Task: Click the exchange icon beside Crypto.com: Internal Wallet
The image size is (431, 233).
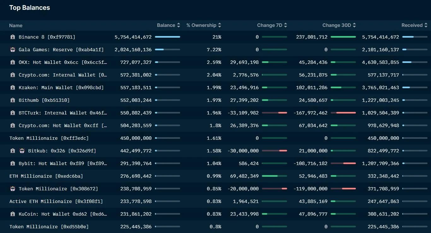Action: [13, 75]
